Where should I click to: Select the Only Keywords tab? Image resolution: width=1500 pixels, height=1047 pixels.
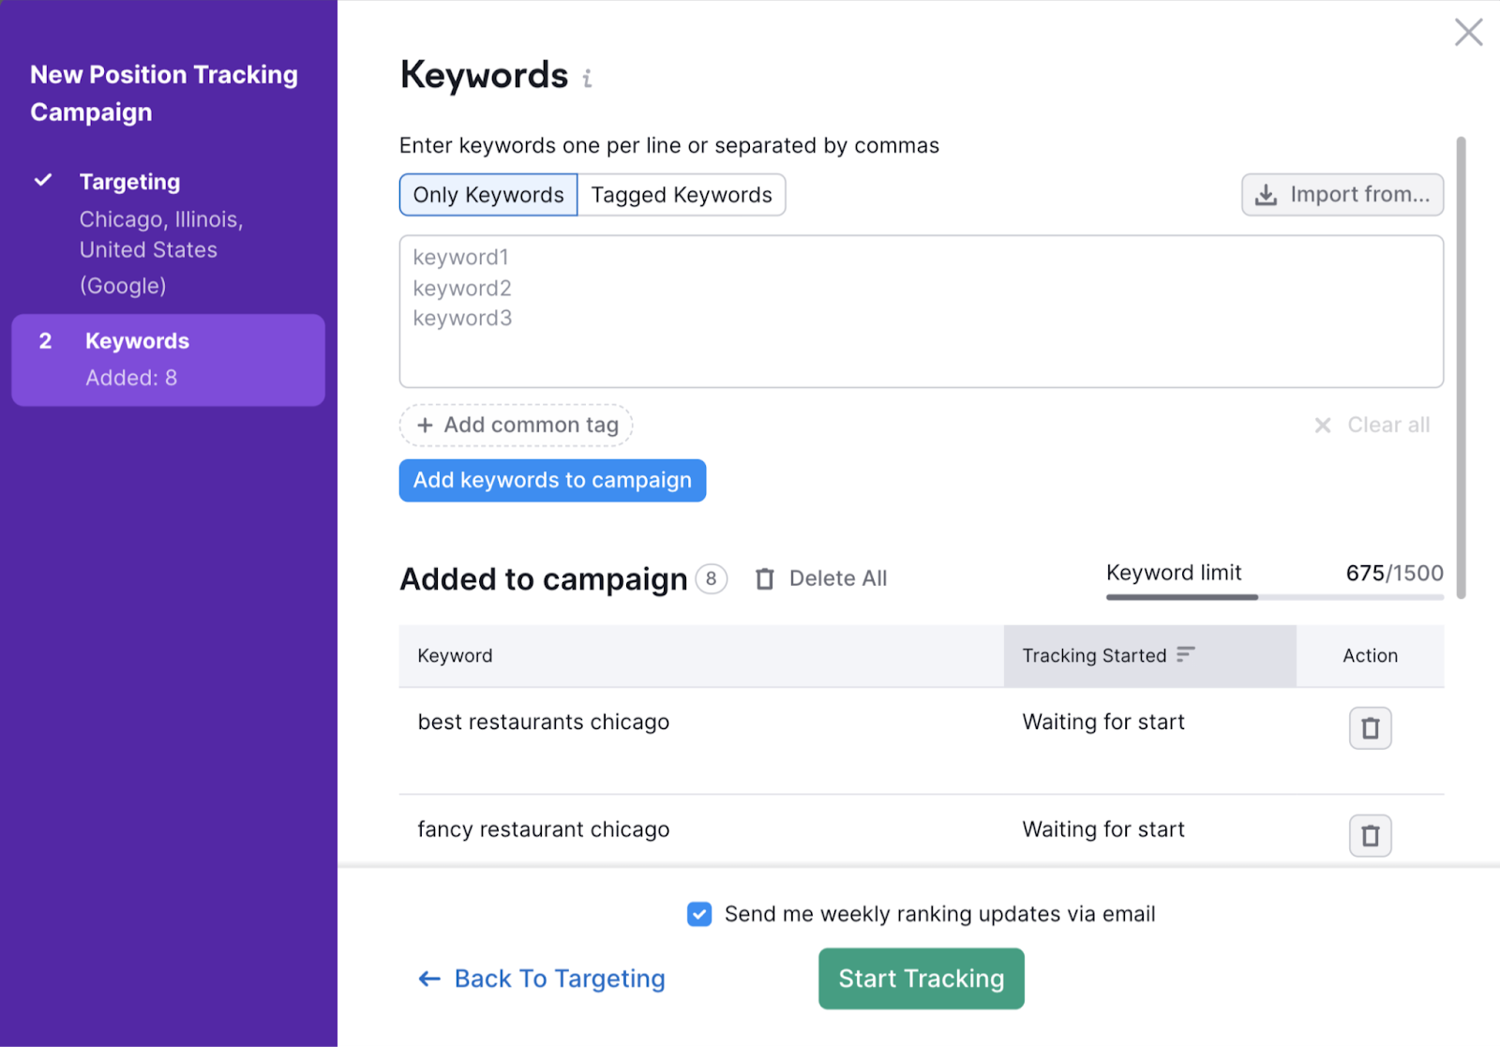click(487, 195)
